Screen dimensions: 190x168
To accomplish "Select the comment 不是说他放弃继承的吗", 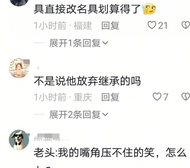I will click(87, 81).
